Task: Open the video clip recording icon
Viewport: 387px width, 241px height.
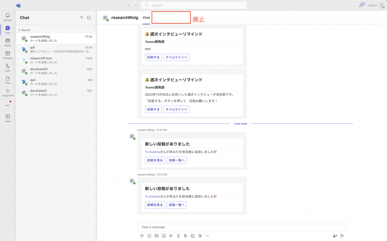Action: [335, 236]
